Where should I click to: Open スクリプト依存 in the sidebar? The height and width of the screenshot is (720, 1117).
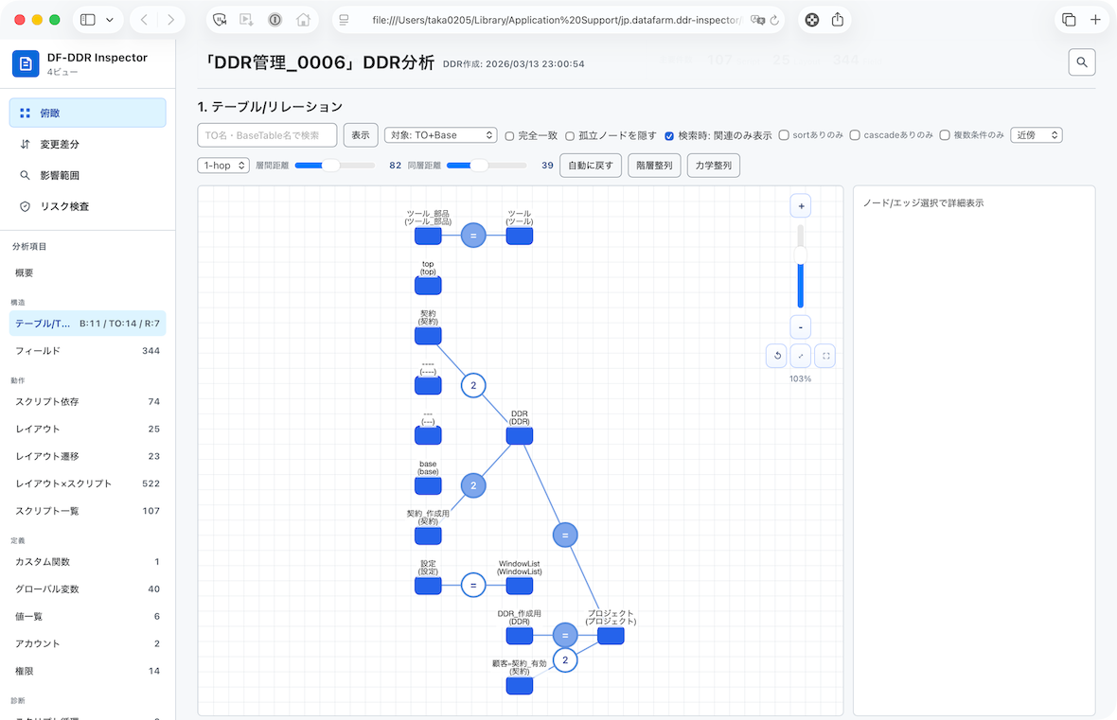[88, 402]
